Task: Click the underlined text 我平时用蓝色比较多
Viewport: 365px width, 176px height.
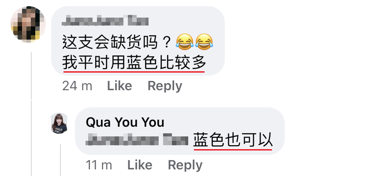Action: coord(134,63)
